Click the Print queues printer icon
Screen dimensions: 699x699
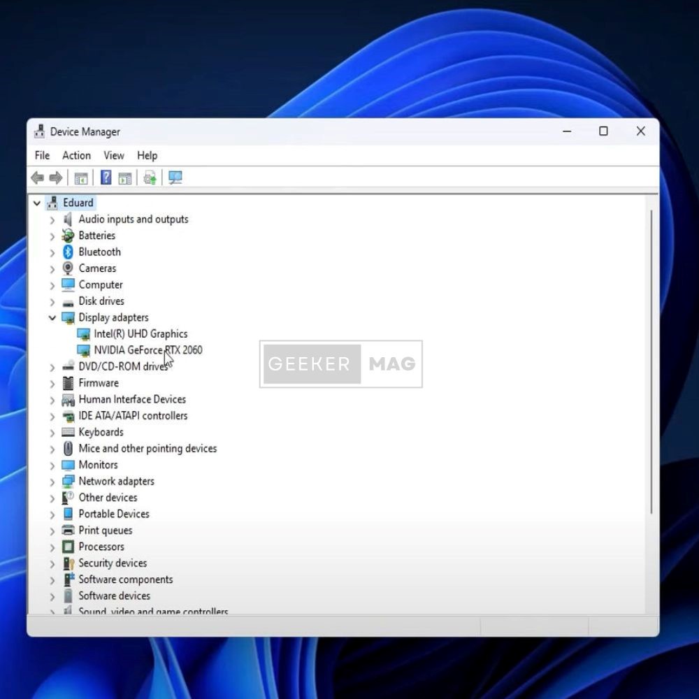tap(68, 531)
